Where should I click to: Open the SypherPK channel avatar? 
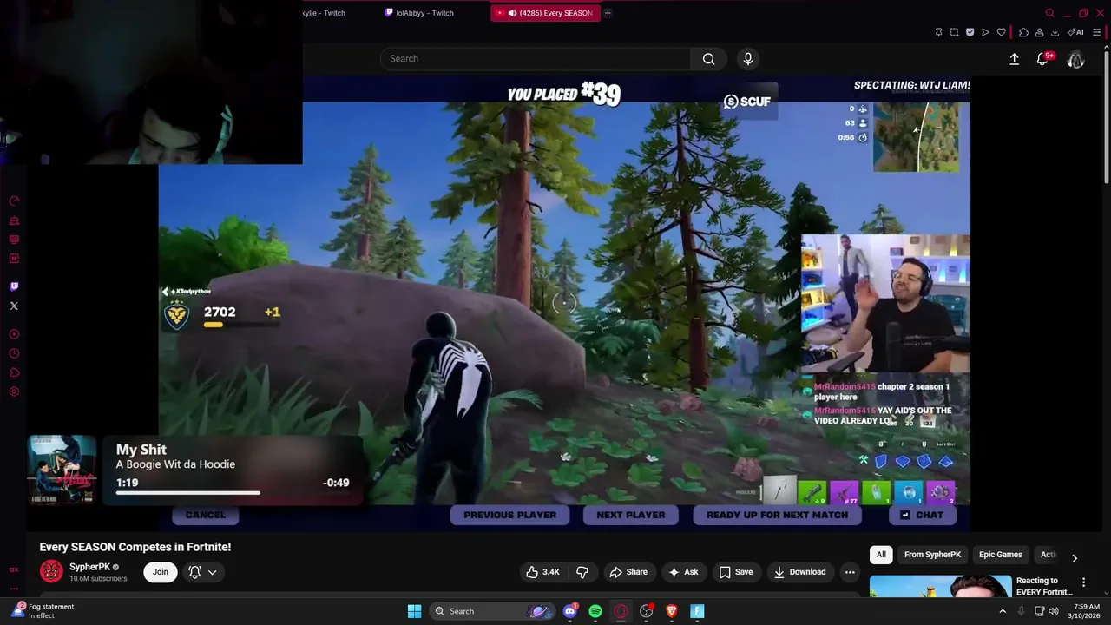[51, 572]
